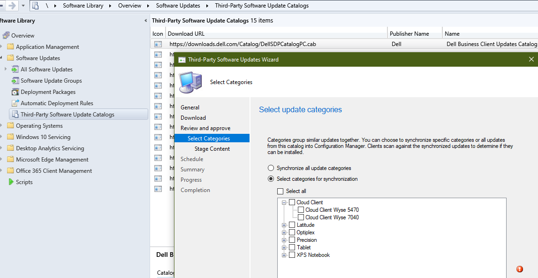Click the All Software Updates icon
538x278 pixels.
coord(15,69)
